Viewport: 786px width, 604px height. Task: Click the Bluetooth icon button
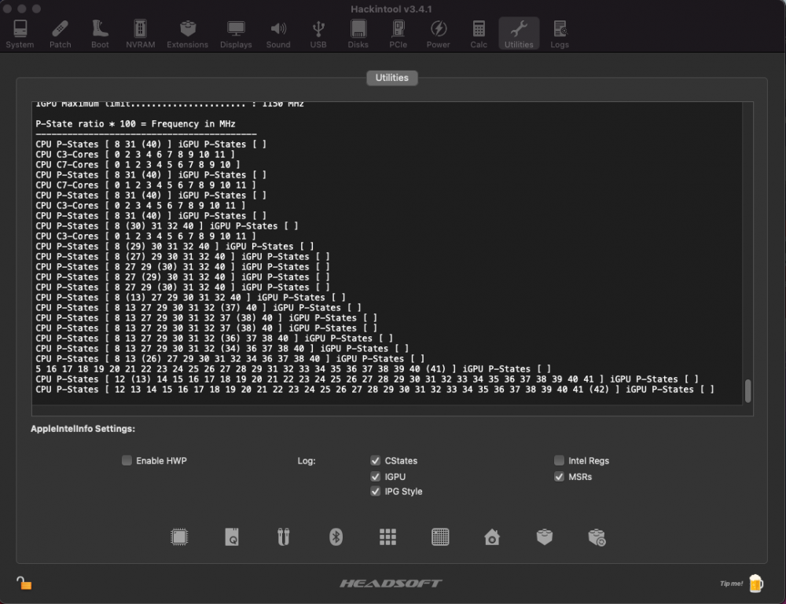click(x=336, y=537)
